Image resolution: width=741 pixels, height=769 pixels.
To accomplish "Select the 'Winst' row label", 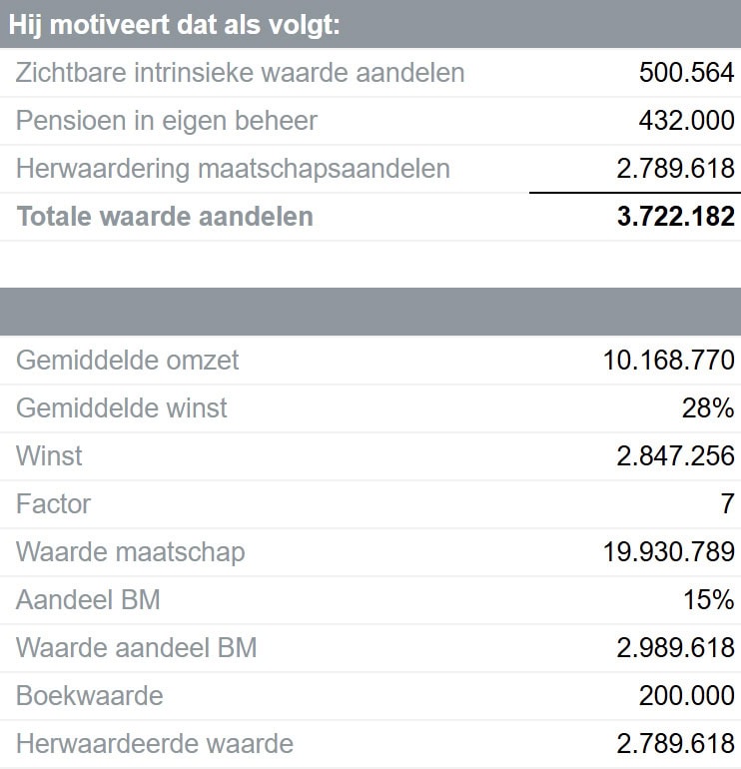I will 49,456.
